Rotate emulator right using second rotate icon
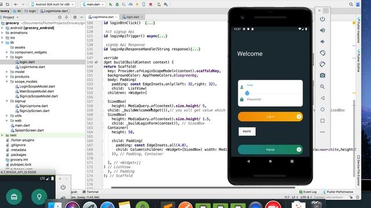The image size is (371, 208). click(x=322, y=64)
